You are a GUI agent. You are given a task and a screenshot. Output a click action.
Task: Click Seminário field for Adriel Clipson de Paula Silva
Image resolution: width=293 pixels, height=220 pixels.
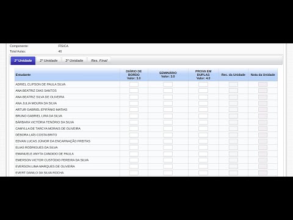tap(168, 84)
